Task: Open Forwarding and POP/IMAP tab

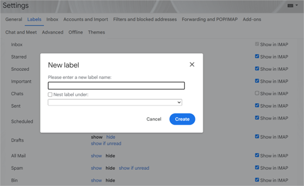Action: pyautogui.click(x=210, y=19)
